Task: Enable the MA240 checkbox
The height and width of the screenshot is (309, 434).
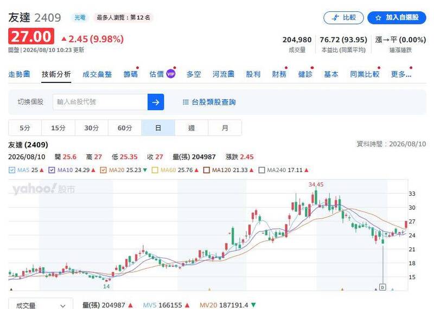Action: pyautogui.click(x=261, y=170)
